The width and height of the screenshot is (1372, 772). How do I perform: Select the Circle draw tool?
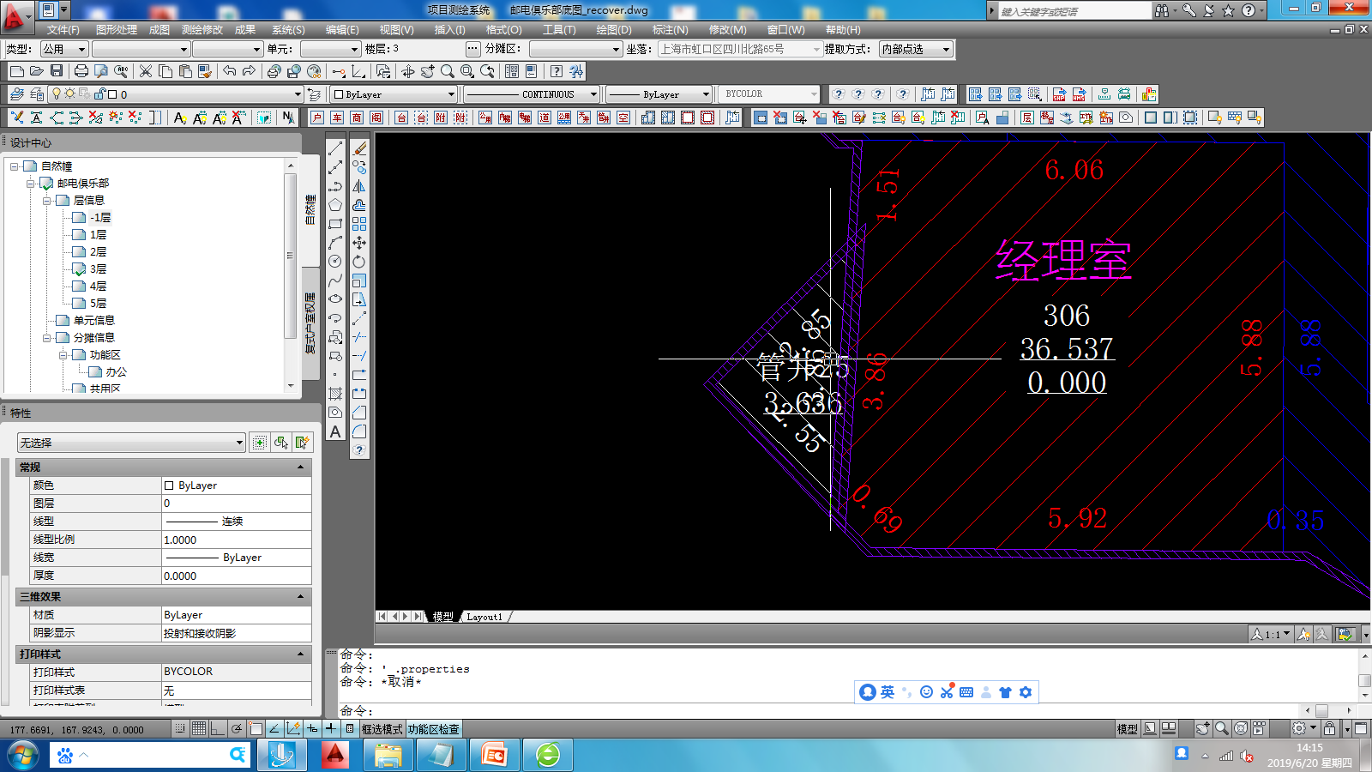pyautogui.click(x=335, y=262)
